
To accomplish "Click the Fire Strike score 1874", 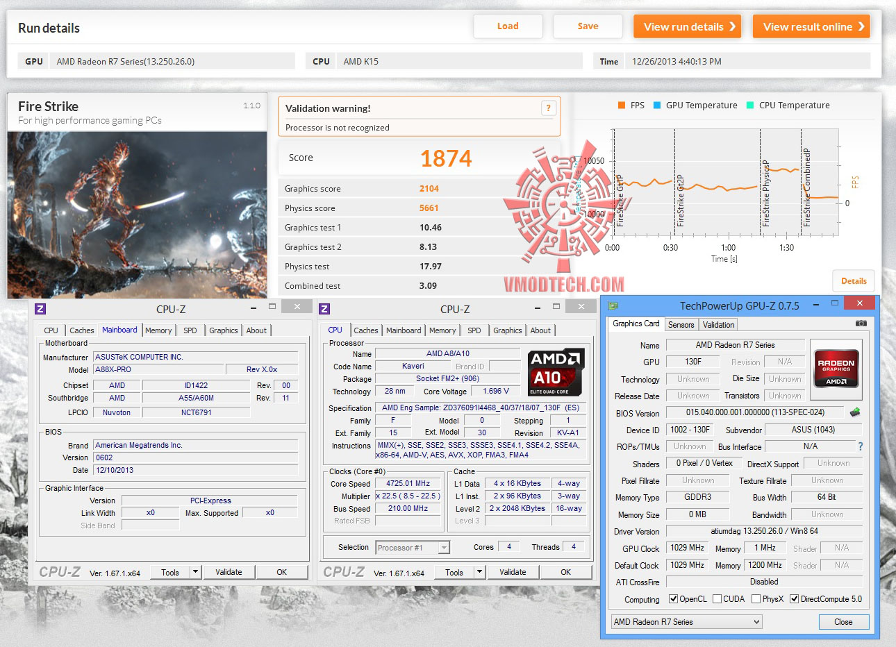I will [446, 159].
